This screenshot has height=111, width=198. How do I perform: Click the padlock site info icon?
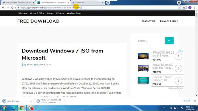pyautogui.click(x=18, y=8)
